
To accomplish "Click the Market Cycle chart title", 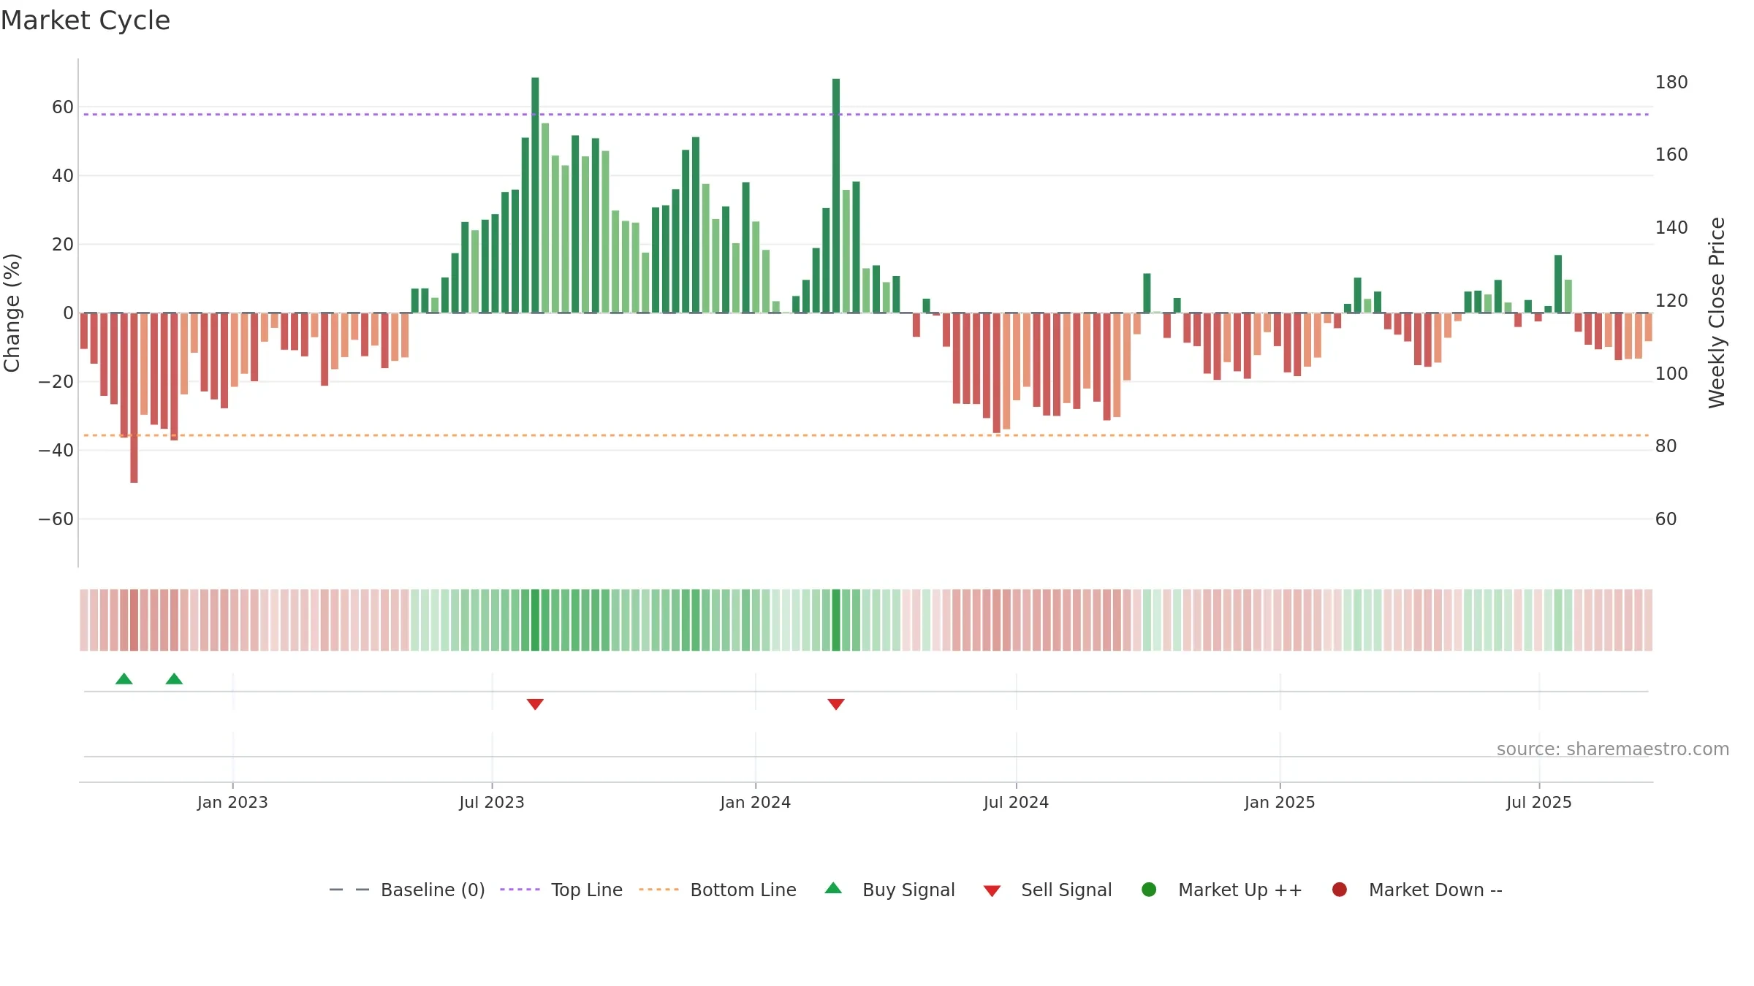I will (x=86, y=20).
